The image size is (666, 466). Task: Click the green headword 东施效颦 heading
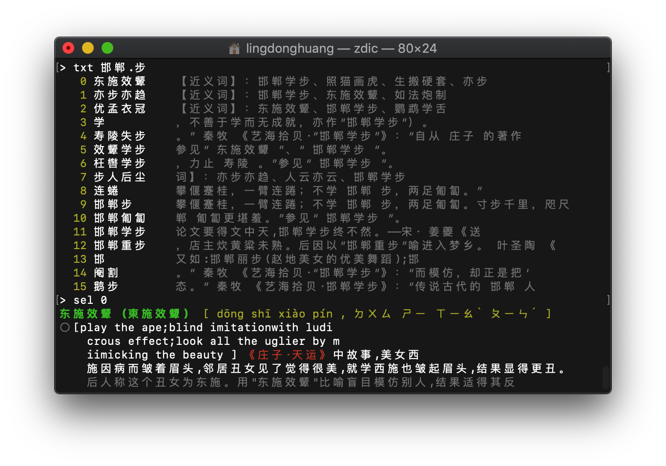click(85, 314)
